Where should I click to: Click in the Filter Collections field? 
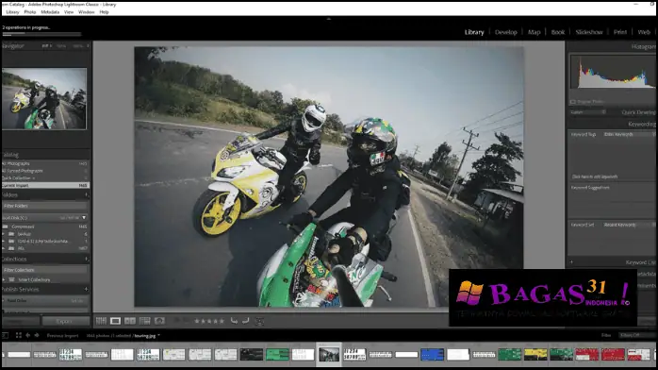click(x=44, y=270)
